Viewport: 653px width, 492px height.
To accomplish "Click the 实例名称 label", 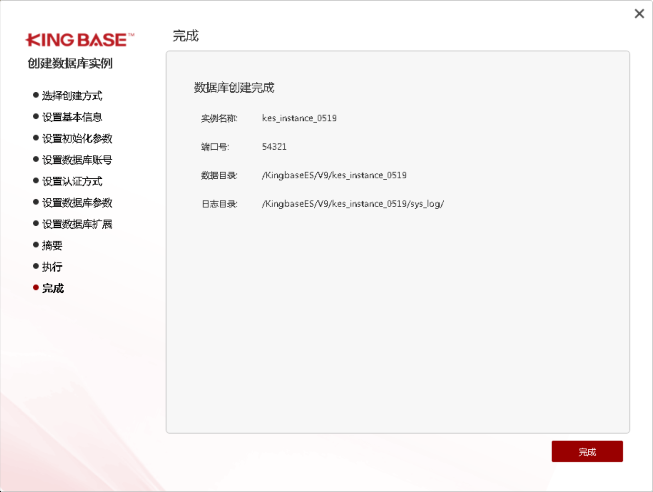I will pyautogui.click(x=219, y=118).
